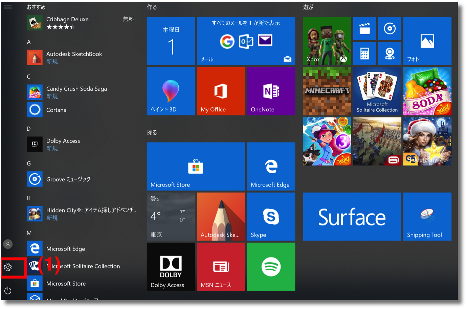This screenshot has width=467, height=309.
Task: Open the Settings gear icon
Action: pos(8,267)
